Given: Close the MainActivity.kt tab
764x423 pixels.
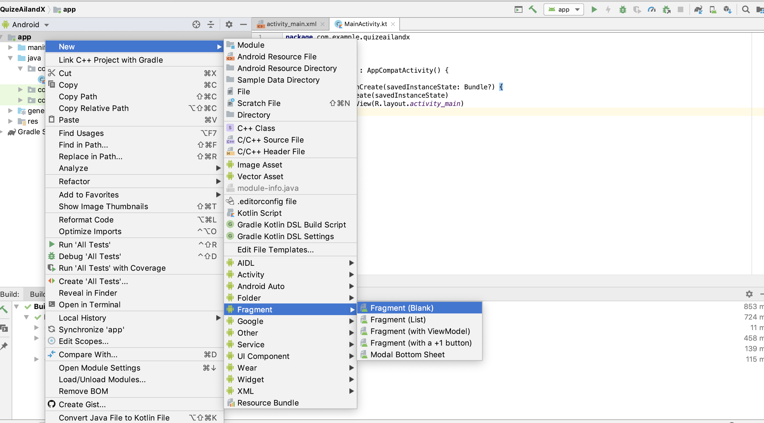Looking at the screenshot, I should click(x=393, y=24).
